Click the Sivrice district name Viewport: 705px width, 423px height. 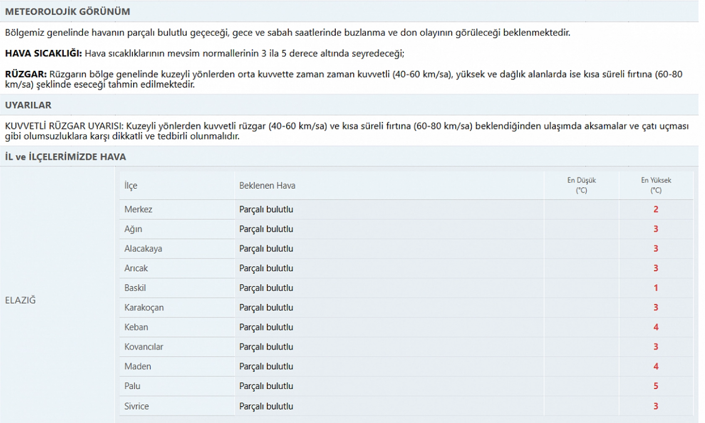pyautogui.click(x=137, y=406)
